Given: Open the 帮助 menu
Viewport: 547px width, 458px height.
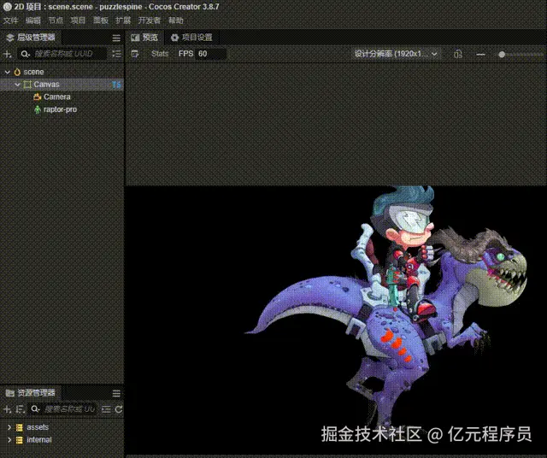Looking at the screenshot, I should click(176, 21).
